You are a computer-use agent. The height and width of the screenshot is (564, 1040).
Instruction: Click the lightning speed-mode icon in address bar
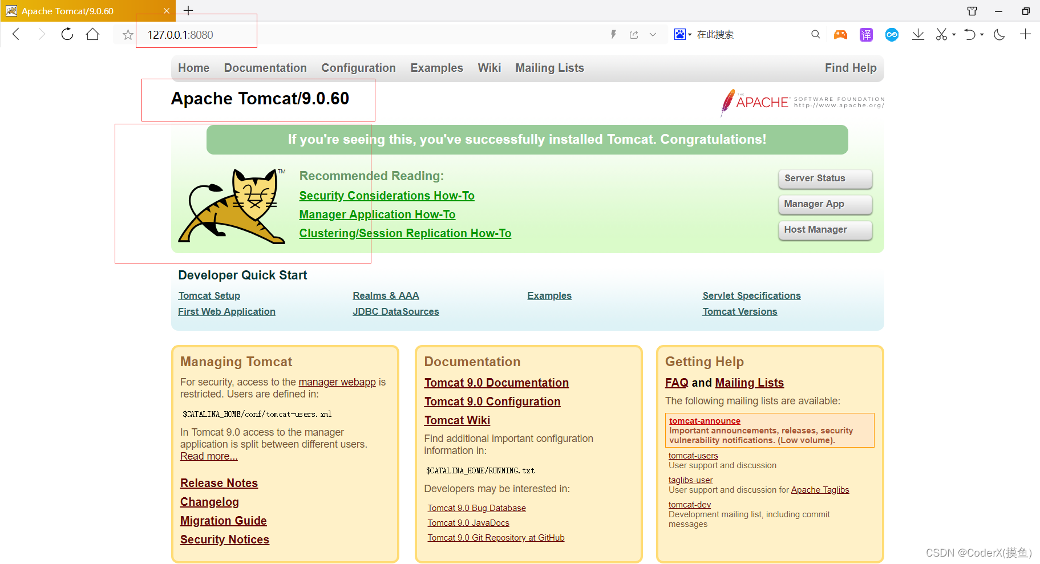[x=613, y=34]
